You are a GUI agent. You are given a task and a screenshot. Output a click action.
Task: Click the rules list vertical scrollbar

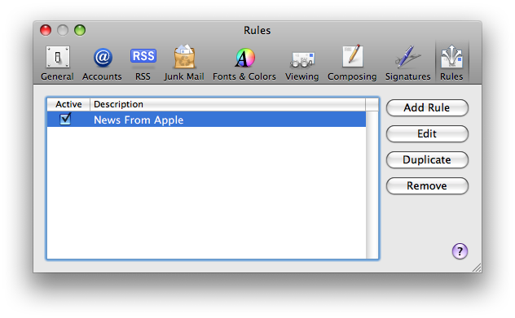click(x=372, y=185)
